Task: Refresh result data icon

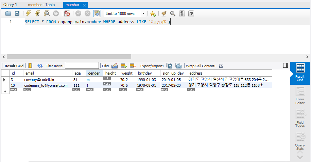Action: pos(40,66)
